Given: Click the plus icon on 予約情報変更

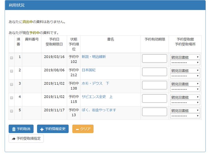Looking at the screenshot, I should coord(42,129).
